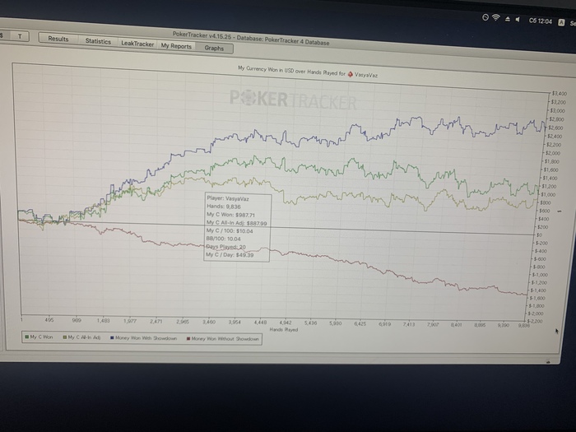Open the LeakTracker tab
The height and width of the screenshot is (432, 576).
coord(137,44)
